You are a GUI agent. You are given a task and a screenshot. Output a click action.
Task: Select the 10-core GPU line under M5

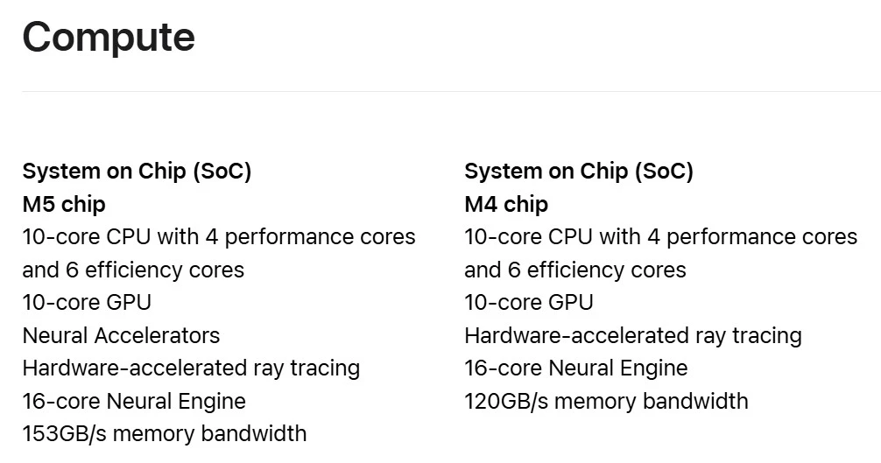coord(87,303)
